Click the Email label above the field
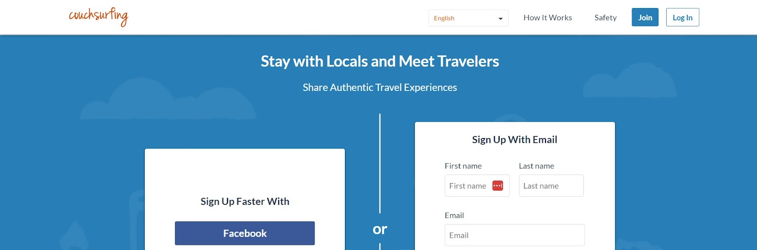The width and height of the screenshot is (757, 250). [x=454, y=216]
